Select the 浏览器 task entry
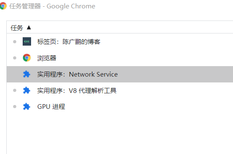This screenshot has height=154, width=233. (x=120, y=58)
